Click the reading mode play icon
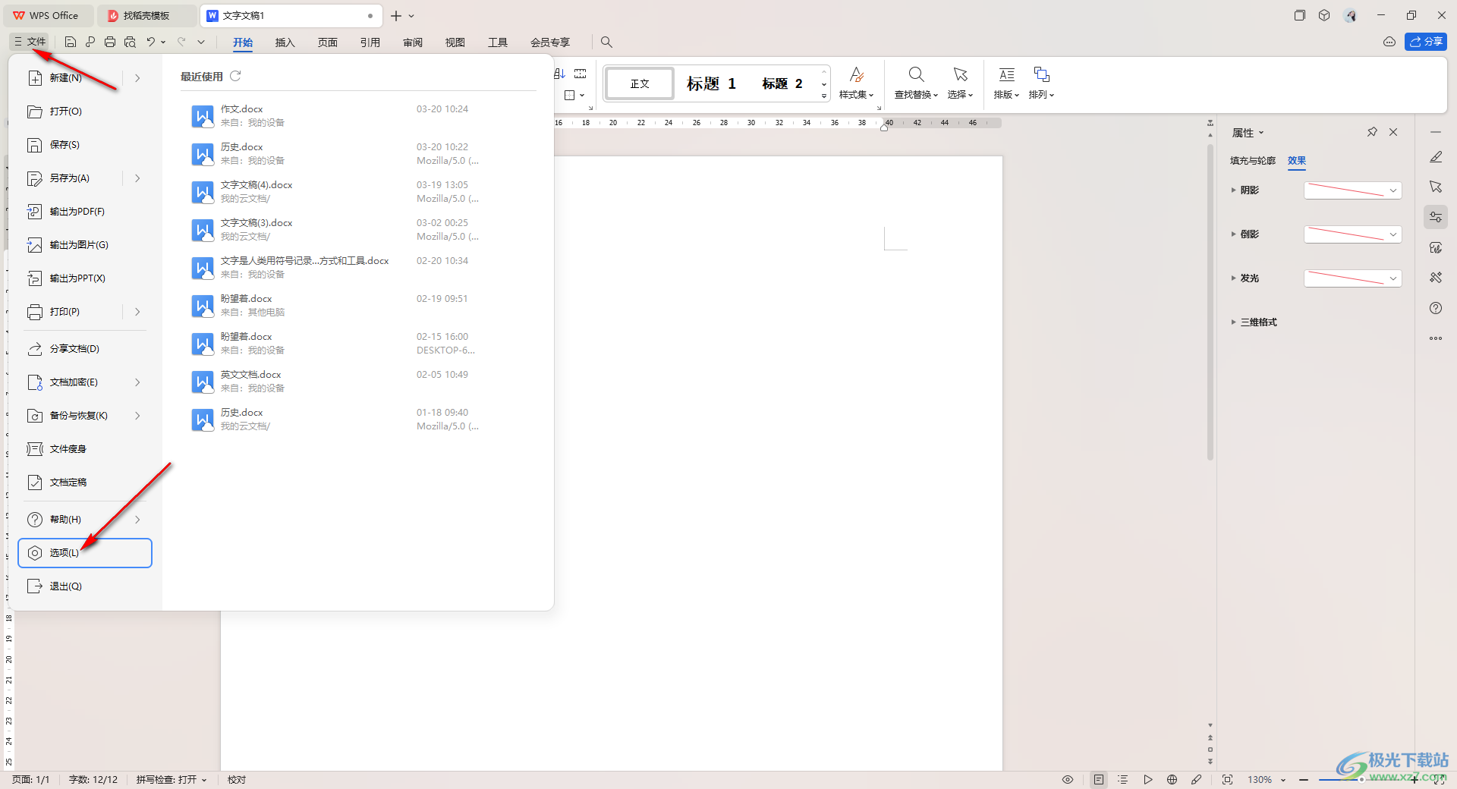 (1148, 779)
